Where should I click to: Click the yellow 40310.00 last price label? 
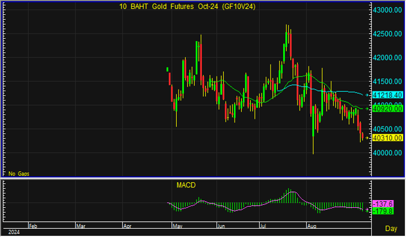point(387,138)
